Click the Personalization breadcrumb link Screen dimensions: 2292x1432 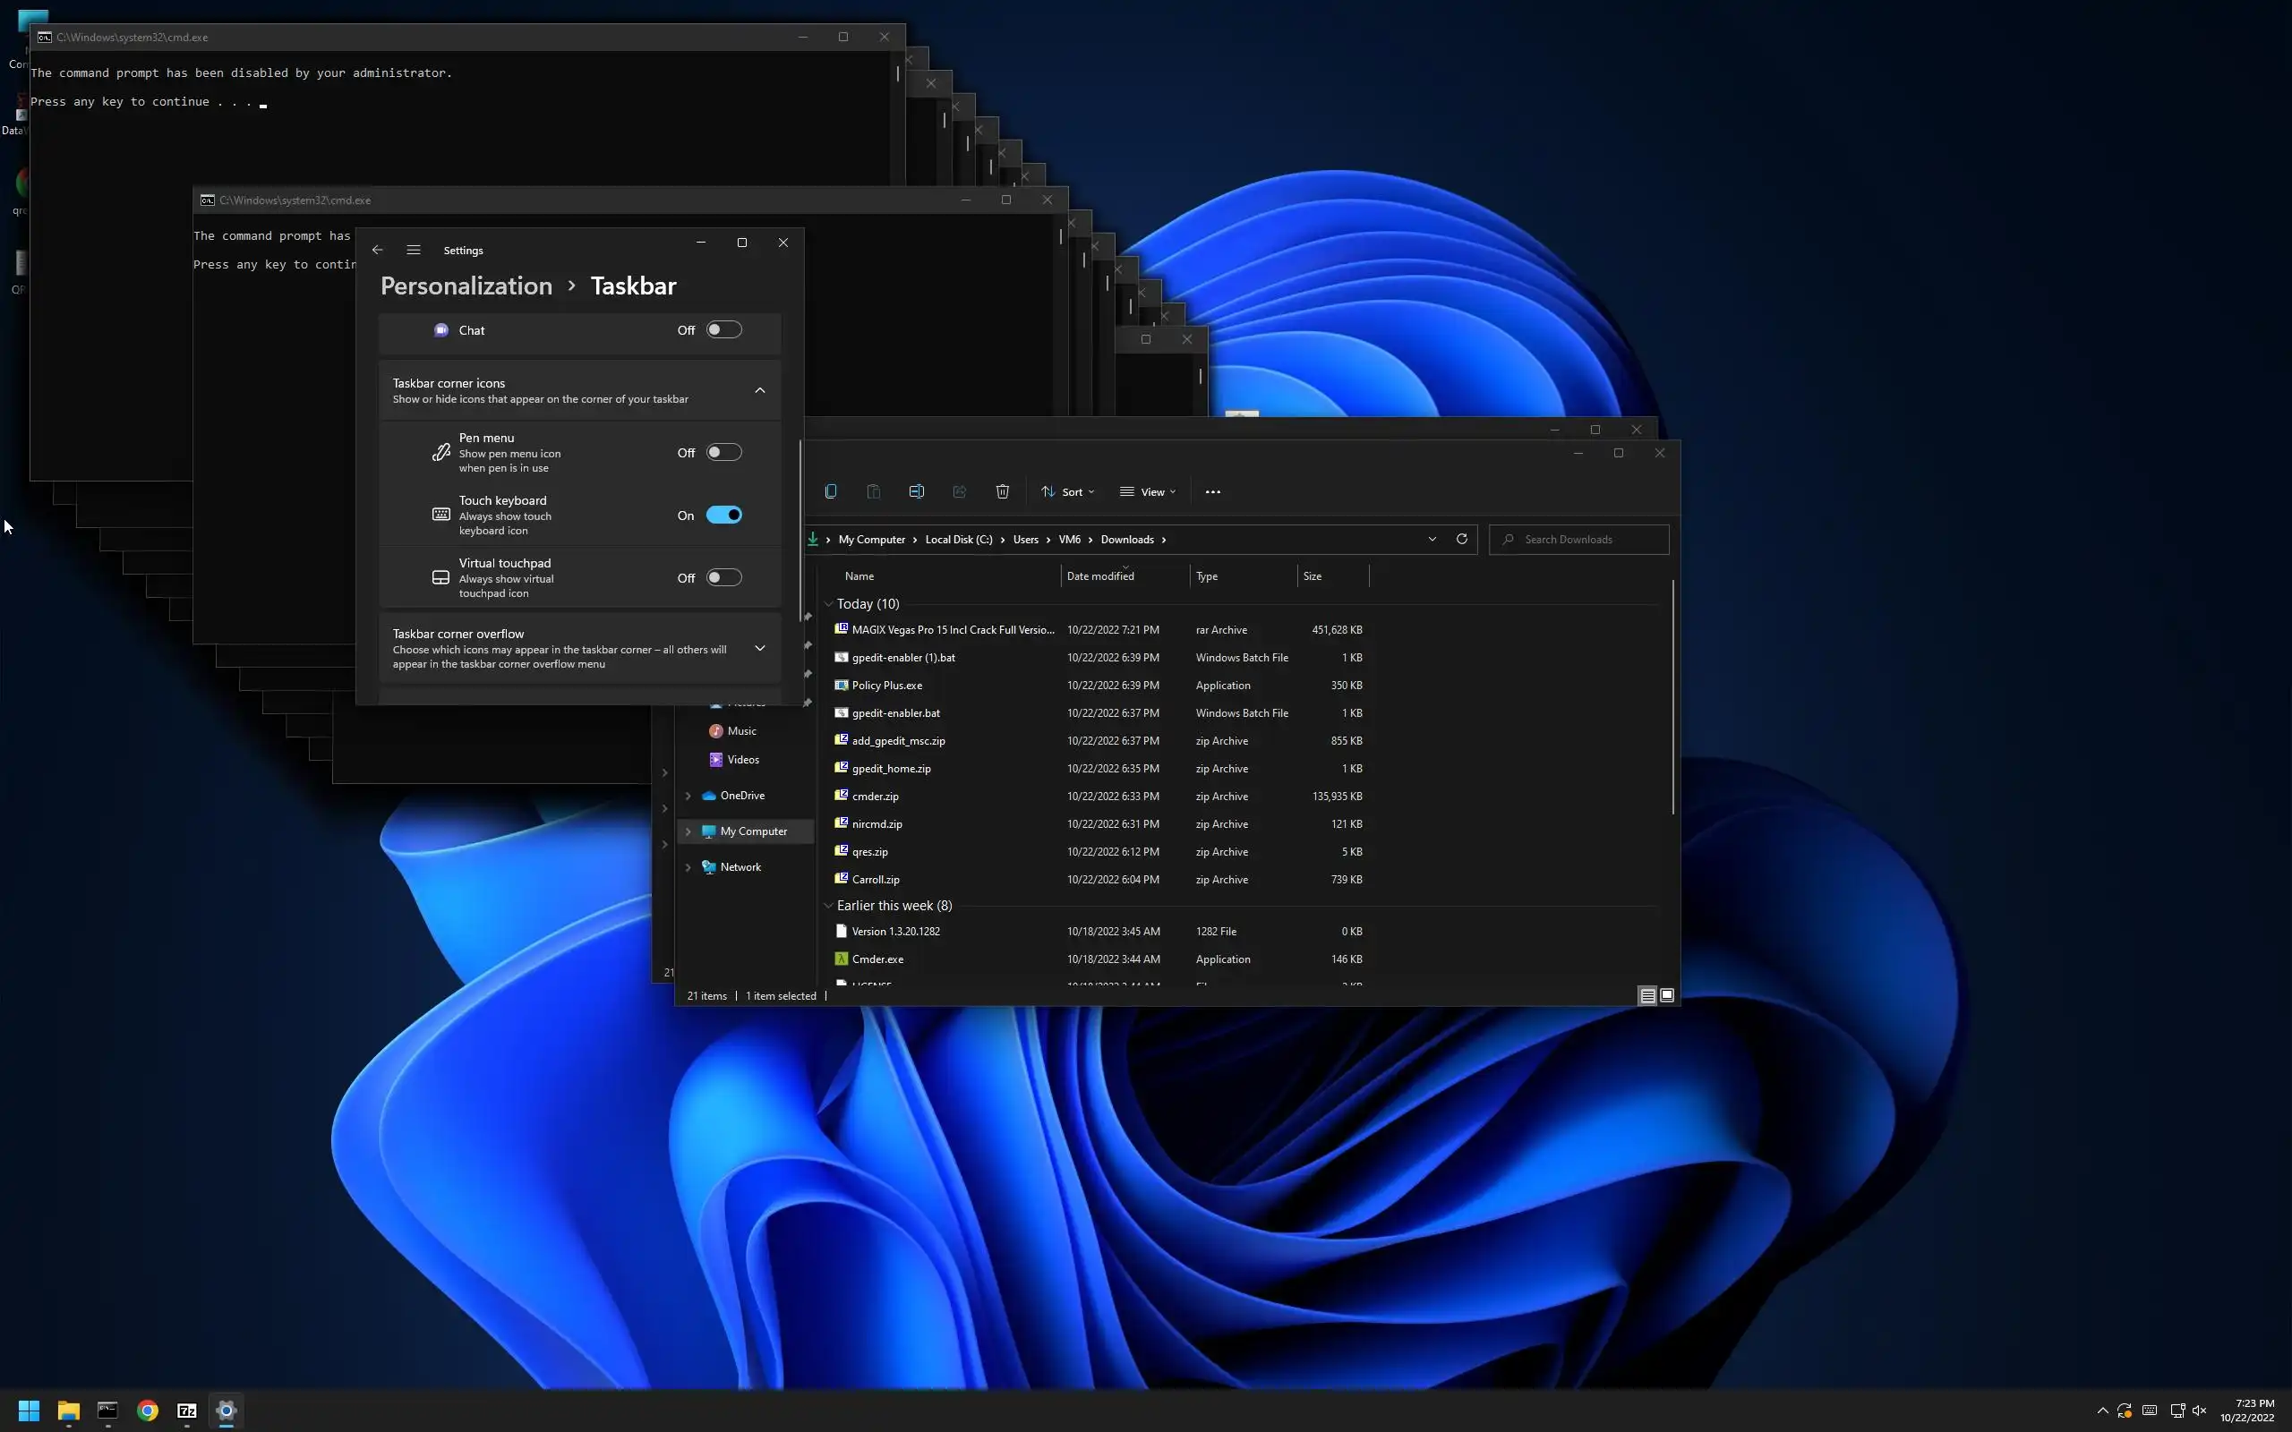click(466, 286)
